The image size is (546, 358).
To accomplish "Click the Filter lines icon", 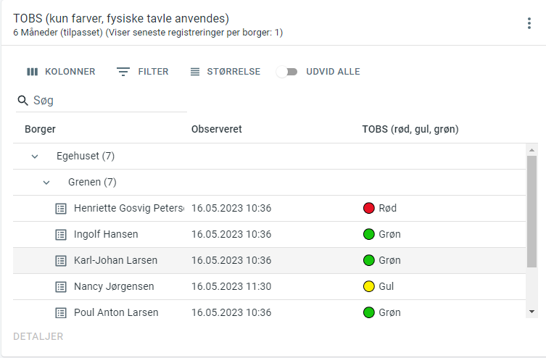I will point(123,72).
